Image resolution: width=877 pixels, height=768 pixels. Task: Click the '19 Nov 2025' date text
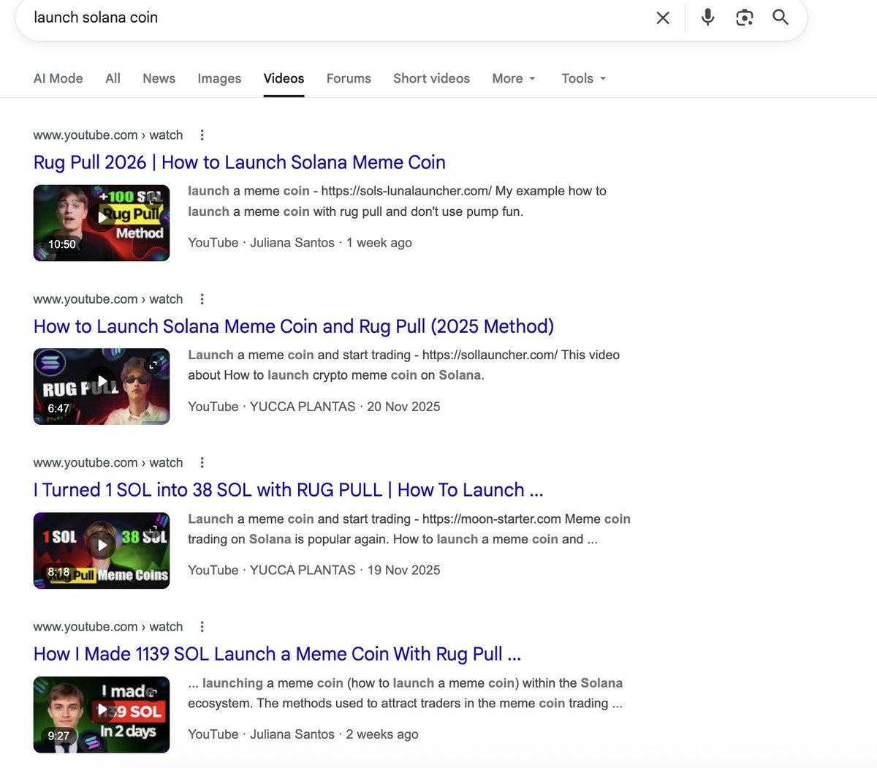[x=404, y=571]
